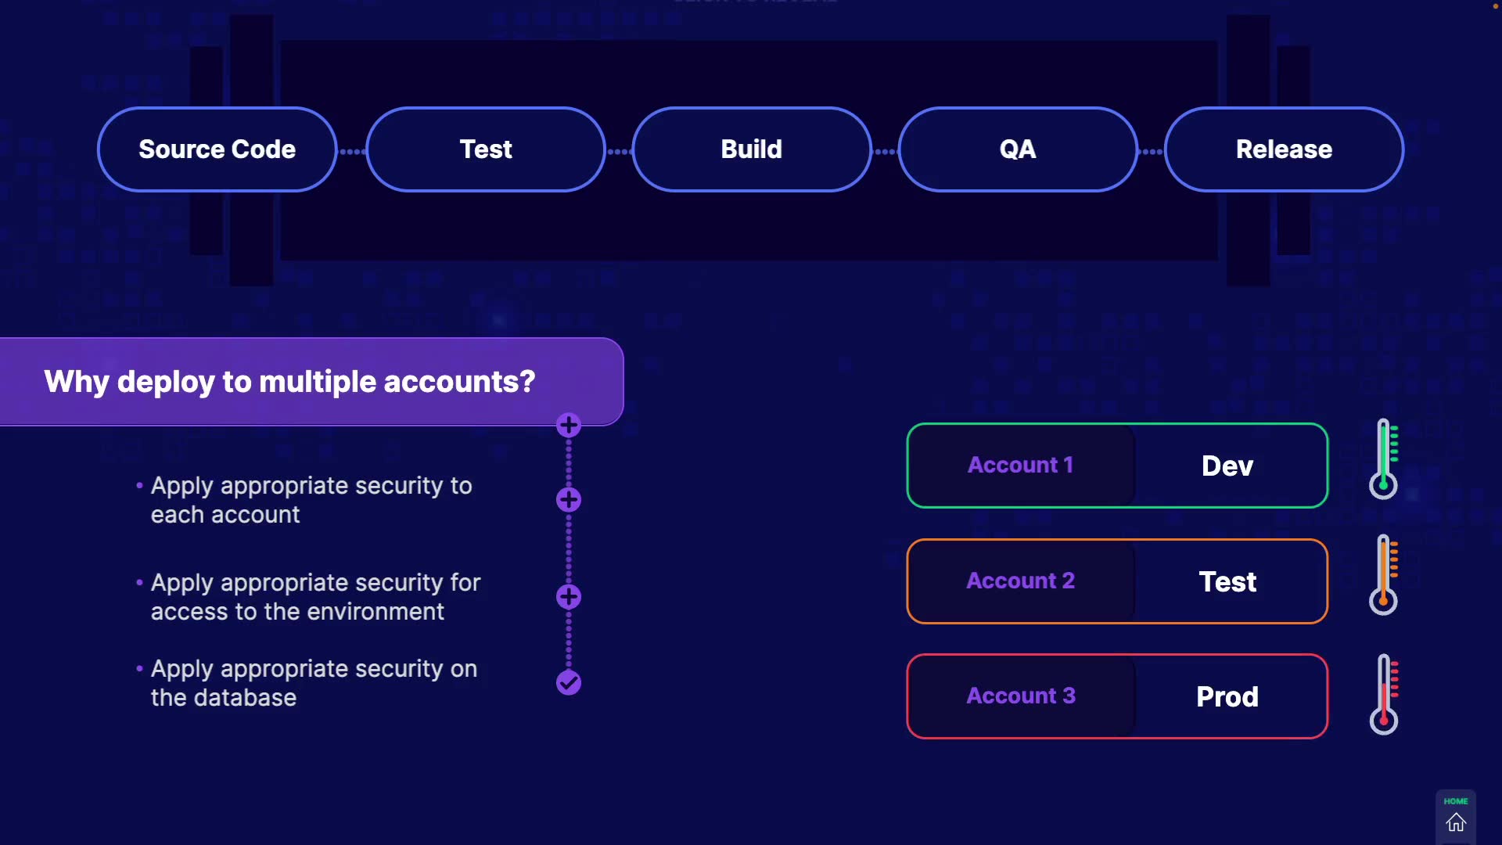The width and height of the screenshot is (1502, 845).
Task: Click the Home icon button
Action: (x=1455, y=818)
